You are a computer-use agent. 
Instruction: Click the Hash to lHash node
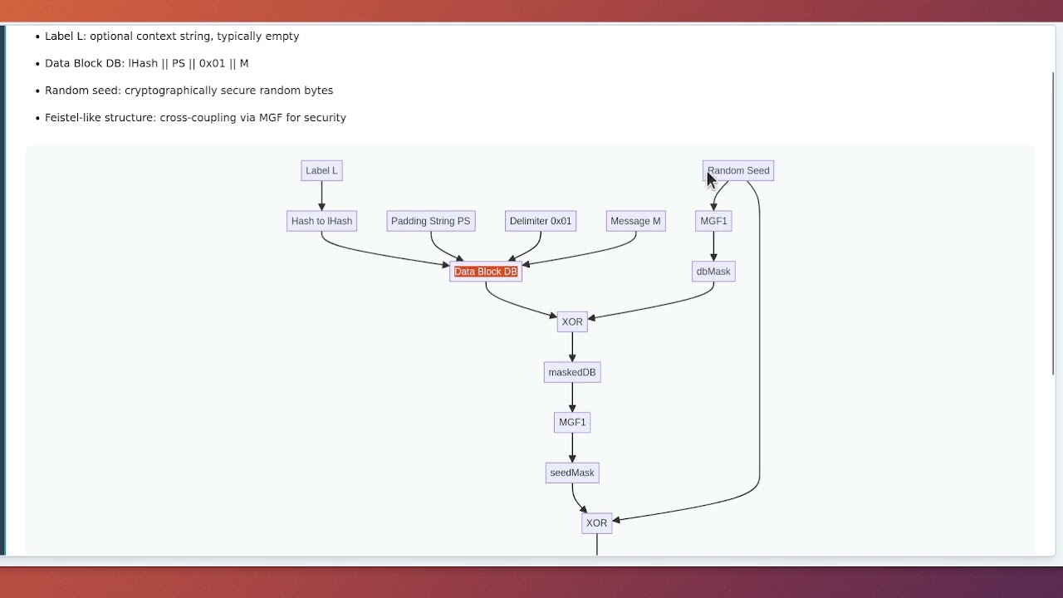[321, 221]
